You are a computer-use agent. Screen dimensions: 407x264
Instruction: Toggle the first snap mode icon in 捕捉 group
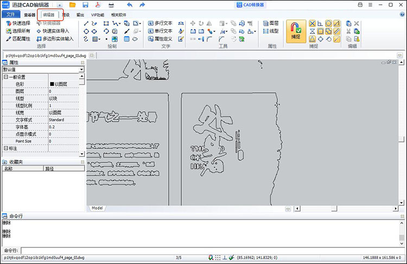pos(313,23)
